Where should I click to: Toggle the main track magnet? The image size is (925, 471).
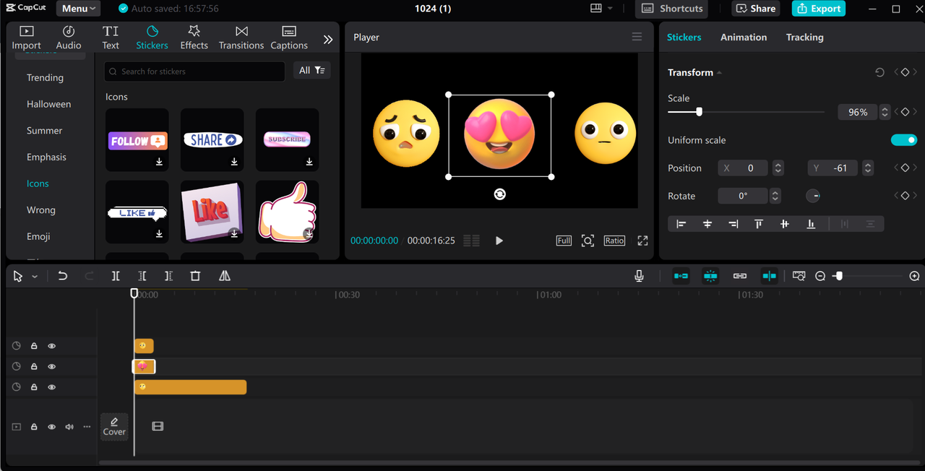click(681, 276)
